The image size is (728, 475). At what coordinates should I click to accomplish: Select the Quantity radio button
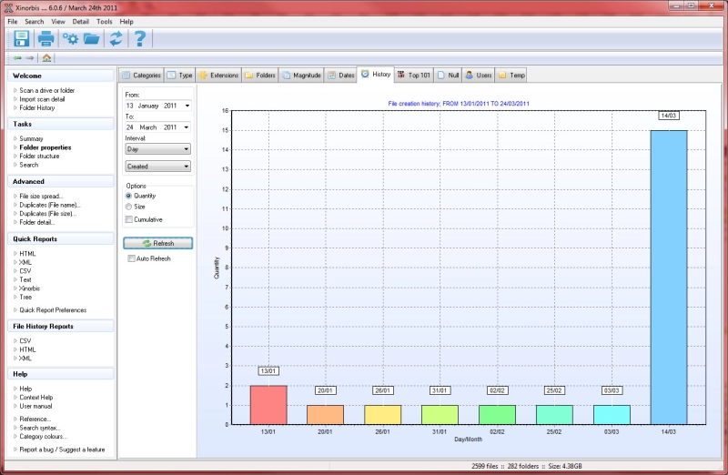(128, 196)
